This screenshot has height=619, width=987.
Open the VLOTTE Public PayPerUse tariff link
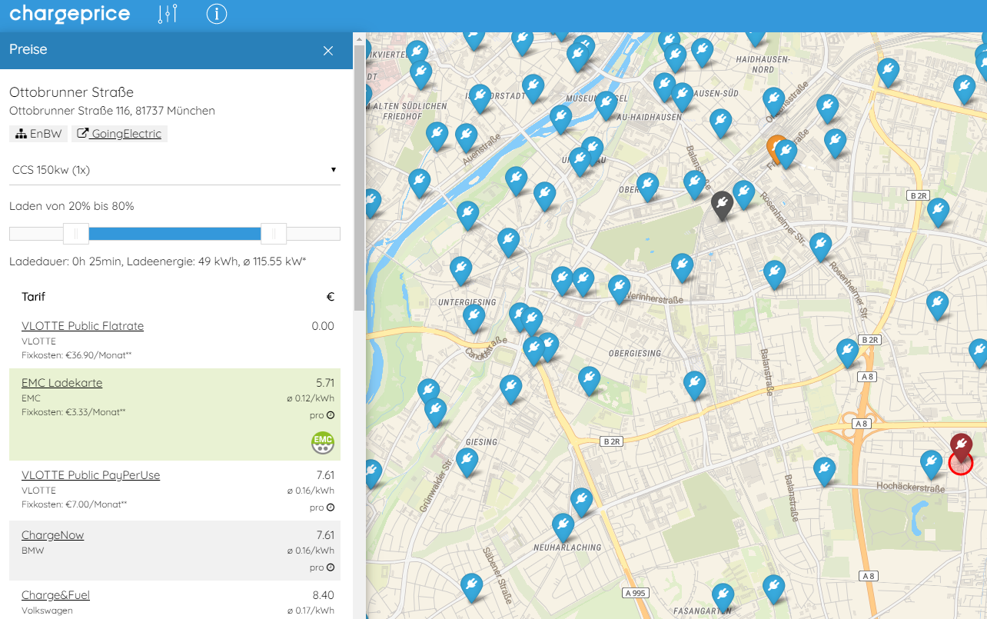(x=91, y=475)
